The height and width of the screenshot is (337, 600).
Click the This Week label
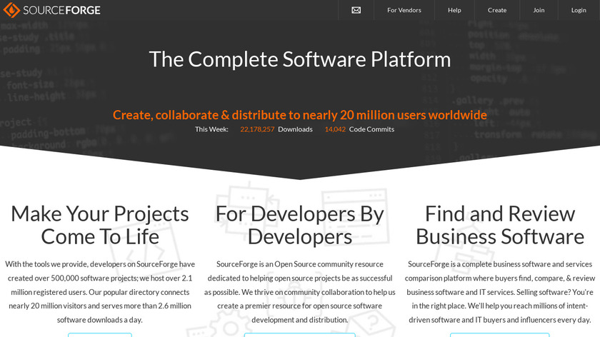coord(211,129)
